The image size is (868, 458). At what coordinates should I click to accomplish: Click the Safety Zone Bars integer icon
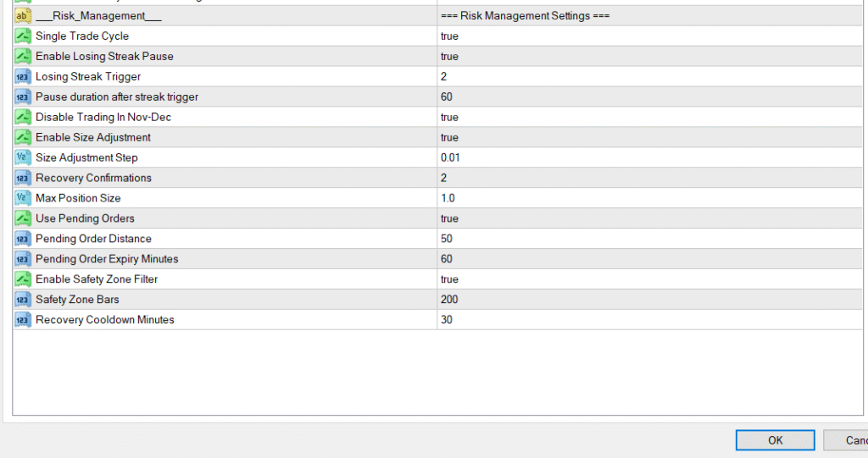point(23,300)
